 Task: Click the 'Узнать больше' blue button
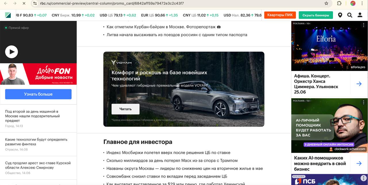[x=38, y=94]
